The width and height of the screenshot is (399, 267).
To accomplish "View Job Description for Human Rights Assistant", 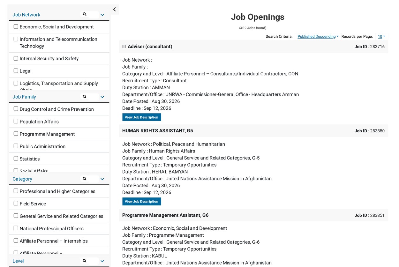I will (x=141, y=202).
